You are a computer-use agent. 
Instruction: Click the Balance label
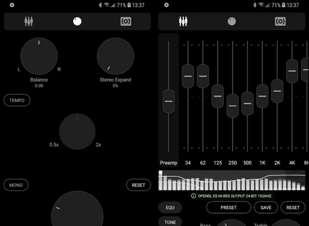point(39,80)
